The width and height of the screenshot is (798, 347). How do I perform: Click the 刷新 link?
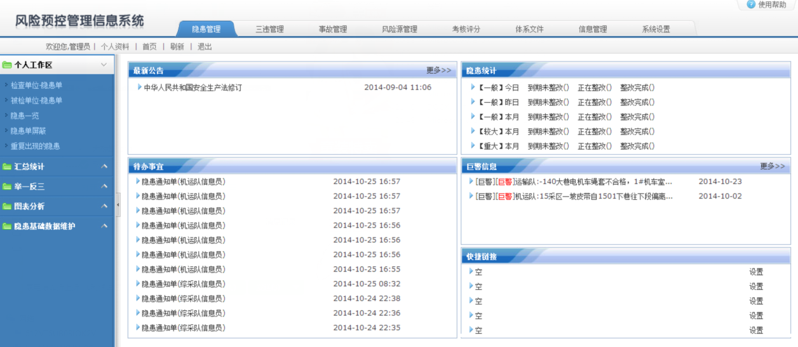(177, 47)
